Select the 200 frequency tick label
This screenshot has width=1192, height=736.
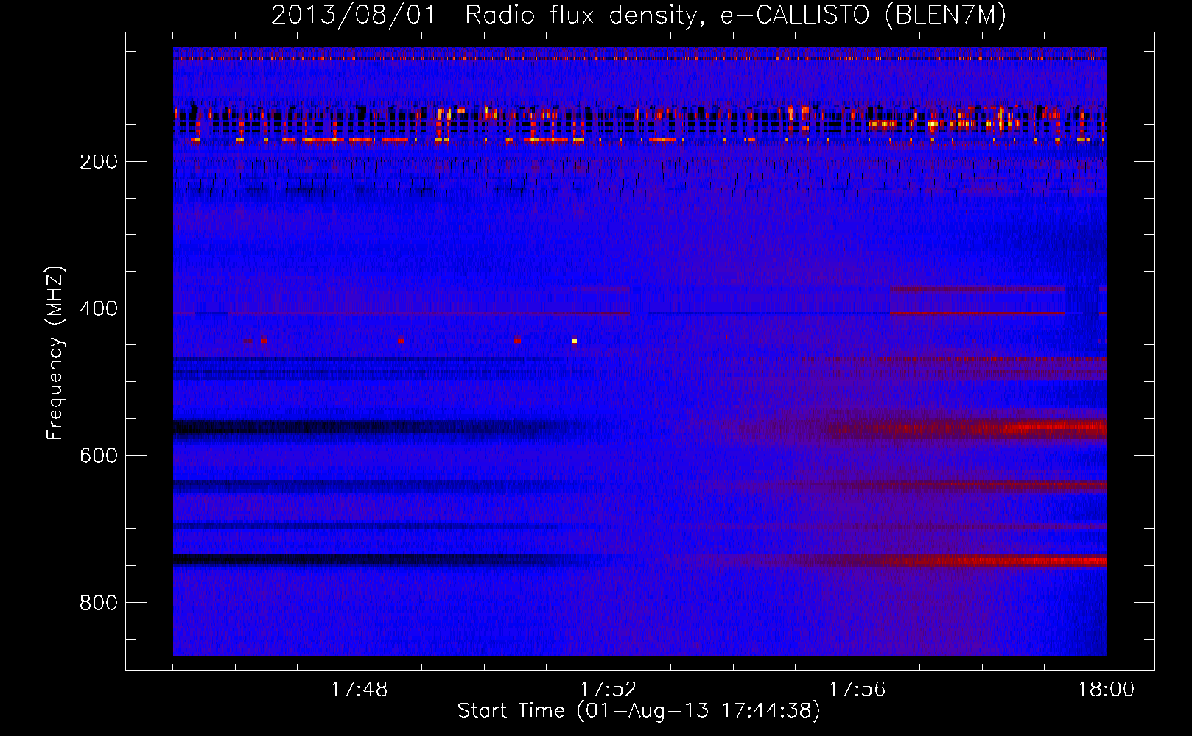tap(99, 162)
